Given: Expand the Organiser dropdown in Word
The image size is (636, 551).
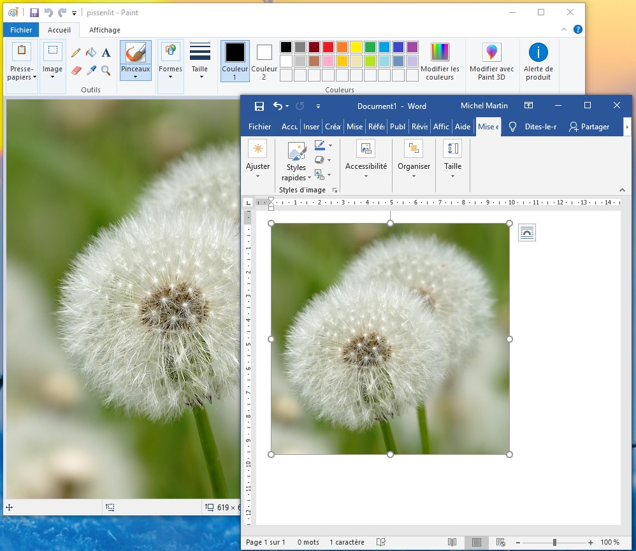Looking at the screenshot, I should 414,167.
